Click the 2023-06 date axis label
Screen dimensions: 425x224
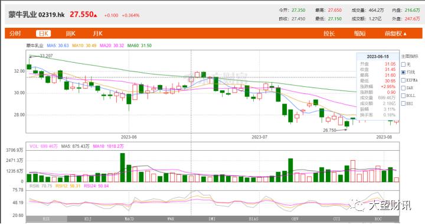pos(129,137)
